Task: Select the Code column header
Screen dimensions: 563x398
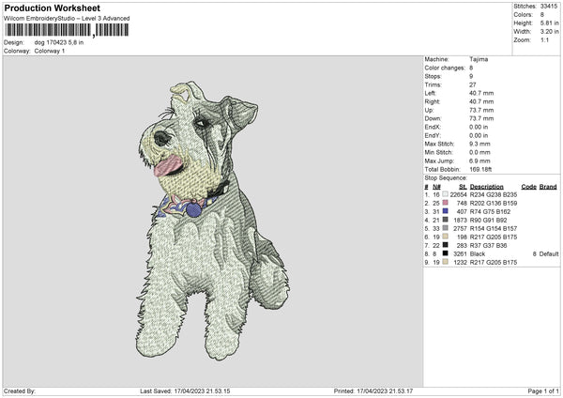Action: click(528, 187)
